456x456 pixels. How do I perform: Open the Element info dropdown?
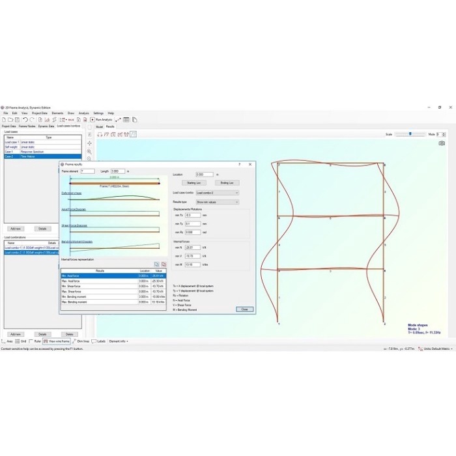click(x=119, y=341)
